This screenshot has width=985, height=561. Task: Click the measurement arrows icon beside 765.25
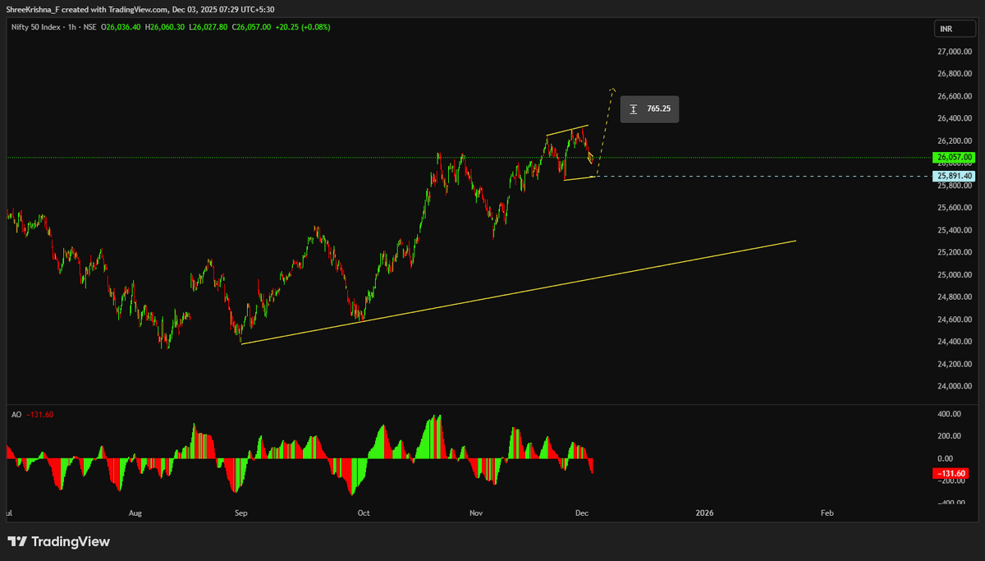click(634, 108)
